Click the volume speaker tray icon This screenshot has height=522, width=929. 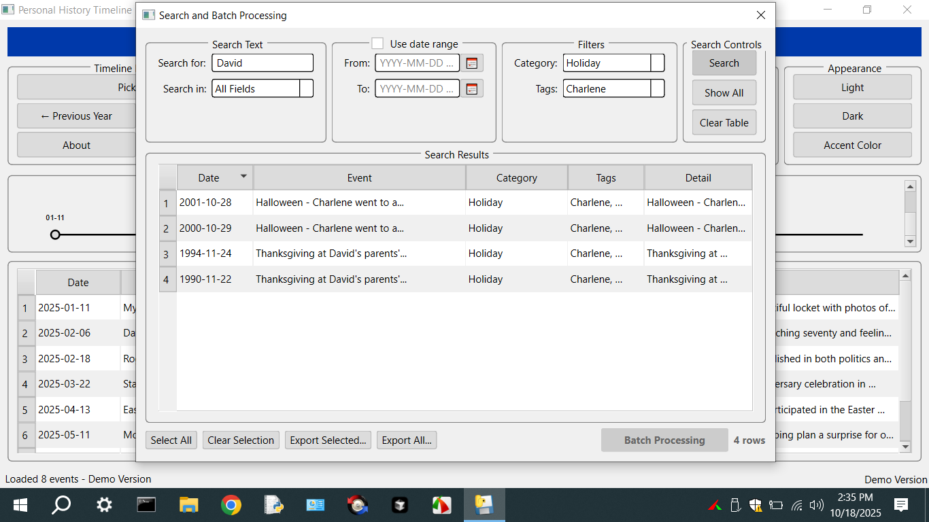tap(817, 505)
